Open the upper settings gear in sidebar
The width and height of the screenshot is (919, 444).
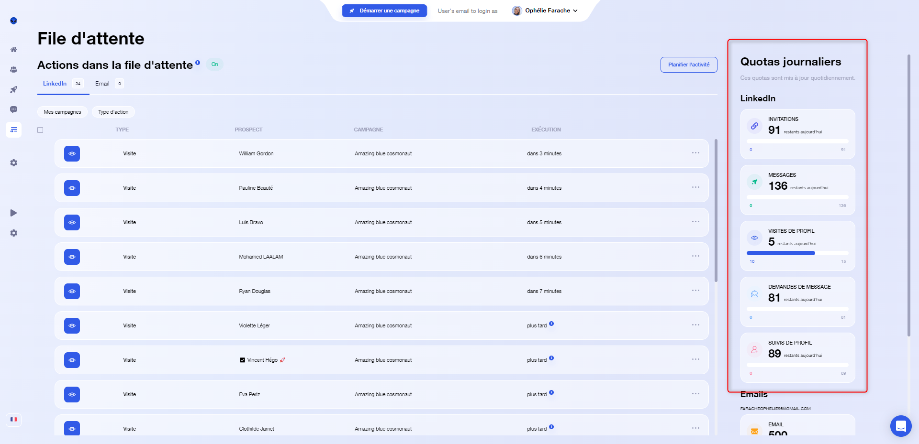[13, 163]
